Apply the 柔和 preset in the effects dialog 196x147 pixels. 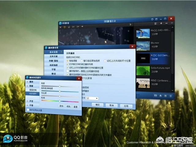(x=62, y=106)
